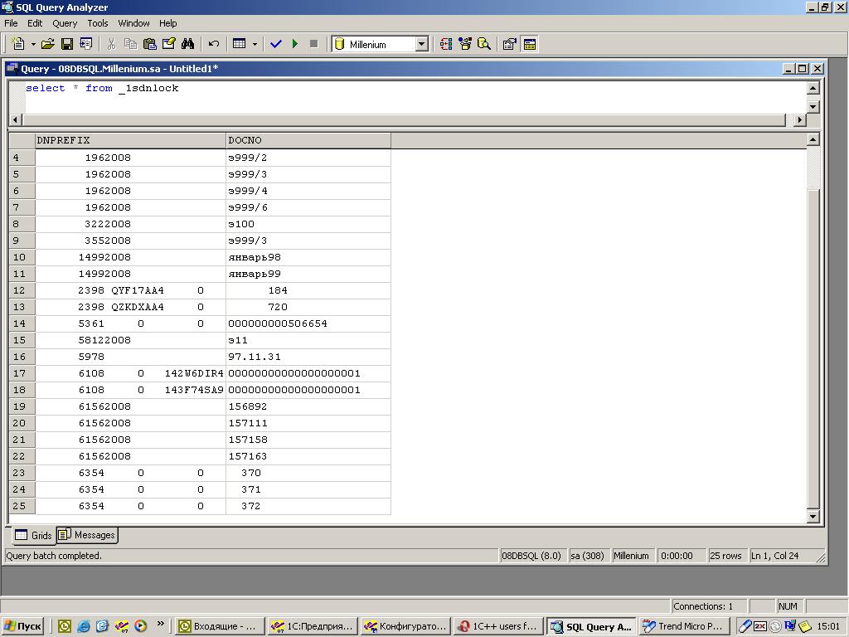Save the query with the floppy disk icon
This screenshot has width=849, height=637.
click(x=67, y=44)
